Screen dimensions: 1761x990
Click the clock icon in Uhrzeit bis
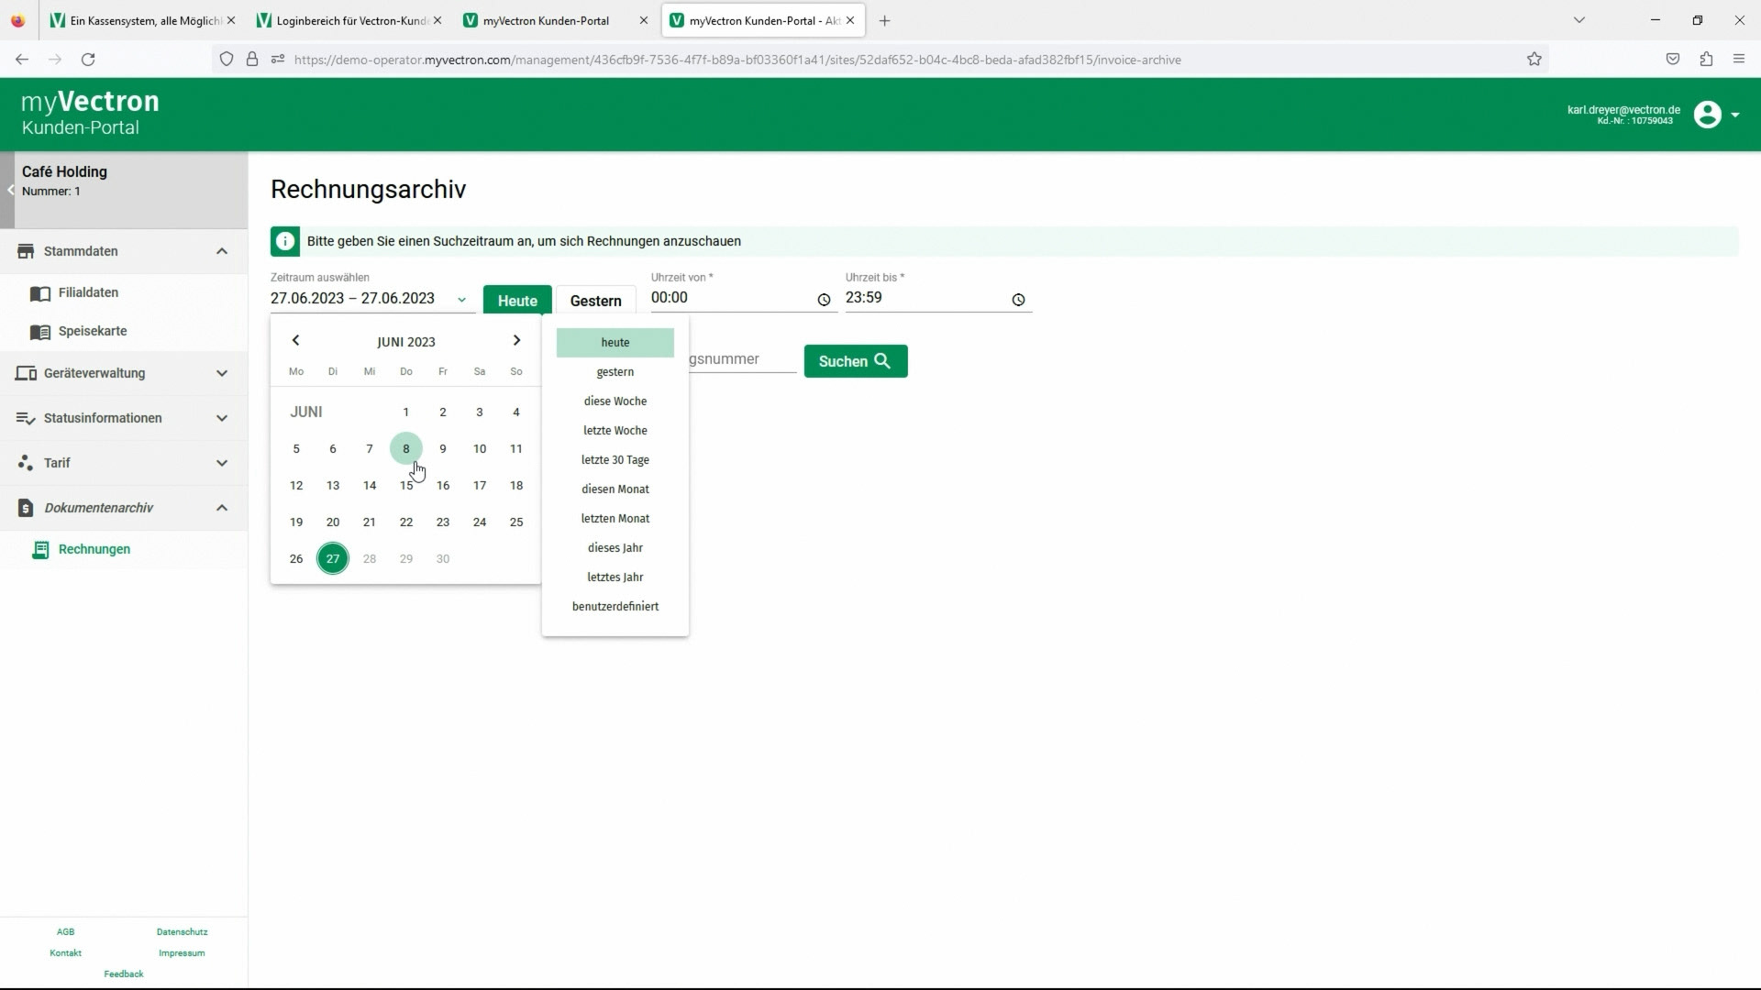pos(1018,300)
